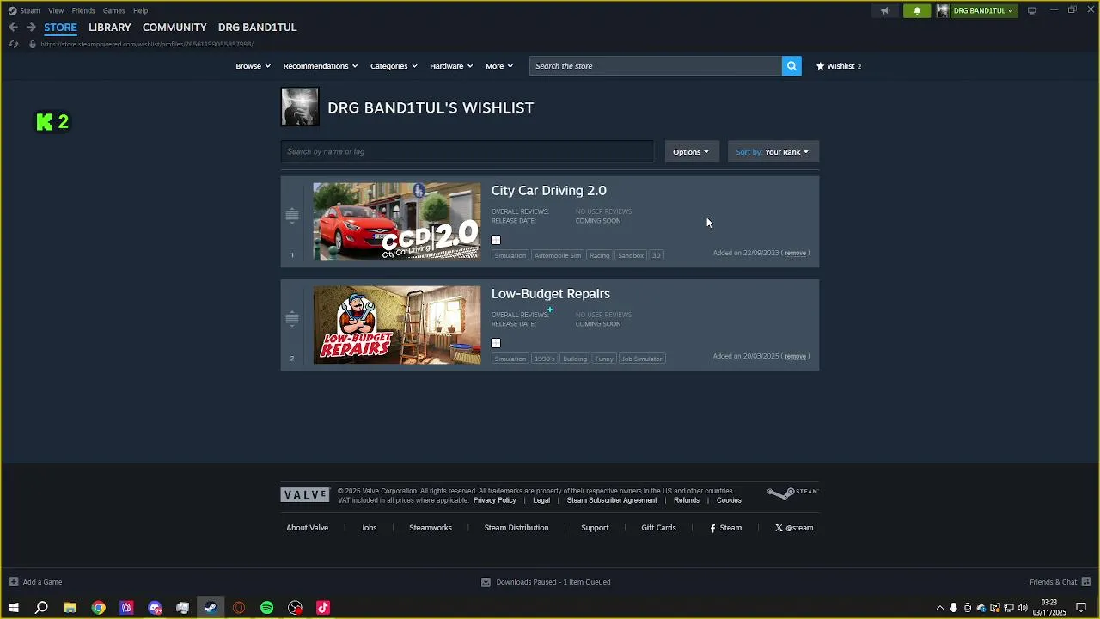The width and height of the screenshot is (1100, 619).
Task: Expand the More dropdown
Action: (499, 66)
